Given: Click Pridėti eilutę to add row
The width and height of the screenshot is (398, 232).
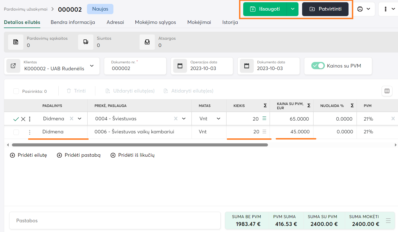Looking at the screenshot, I should 29,155.
